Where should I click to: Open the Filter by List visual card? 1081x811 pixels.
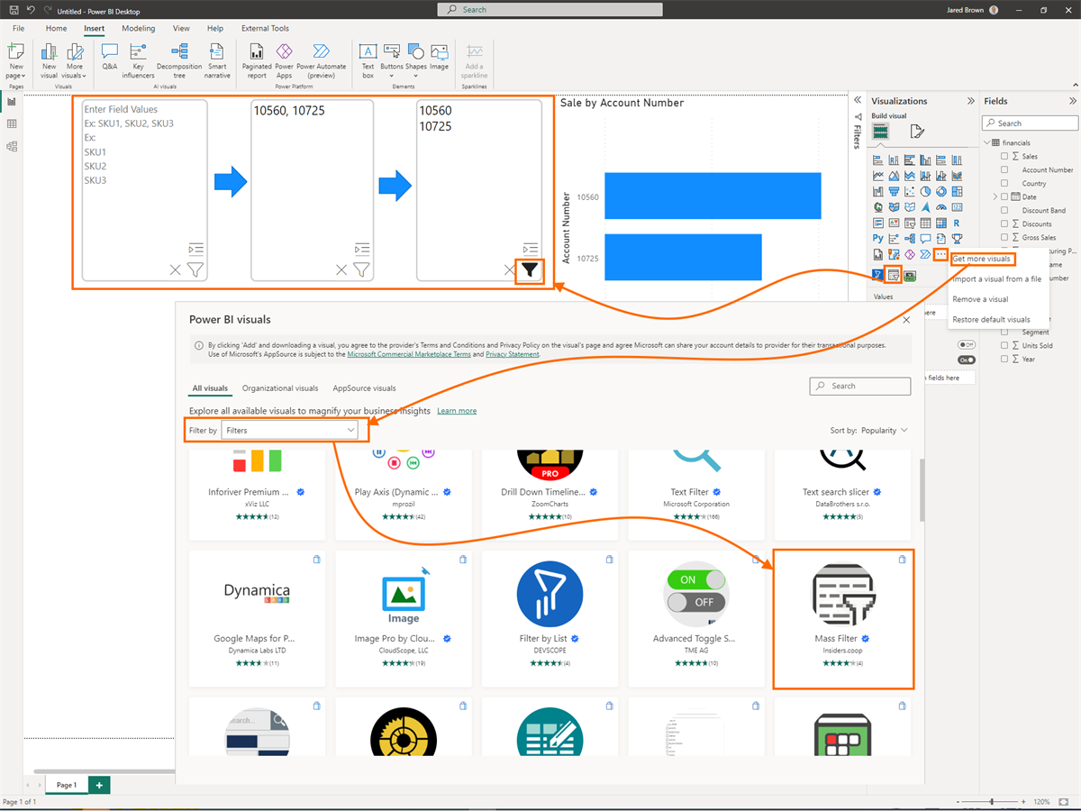pyautogui.click(x=550, y=618)
